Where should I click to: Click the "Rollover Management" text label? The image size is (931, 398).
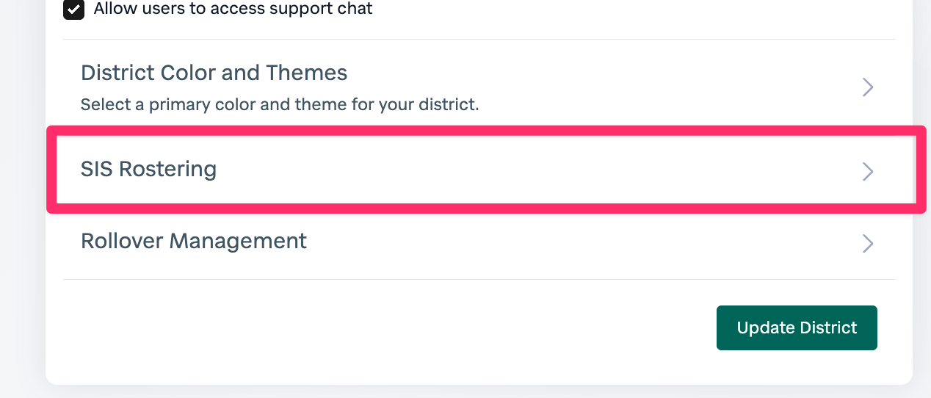[194, 241]
